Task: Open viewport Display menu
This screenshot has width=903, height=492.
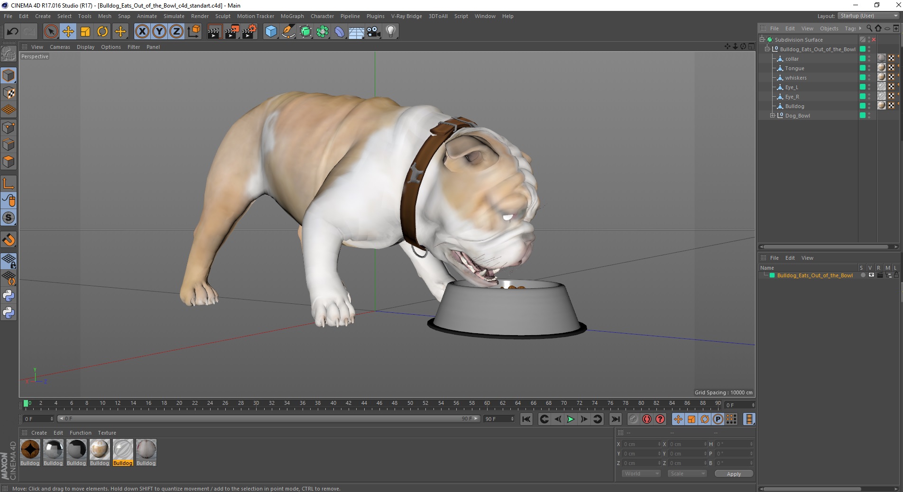Action: coord(85,47)
